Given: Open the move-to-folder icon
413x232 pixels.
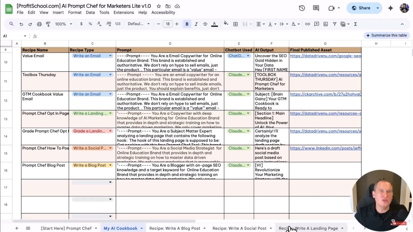Looking at the screenshot, I should click(x=168, y=6).
